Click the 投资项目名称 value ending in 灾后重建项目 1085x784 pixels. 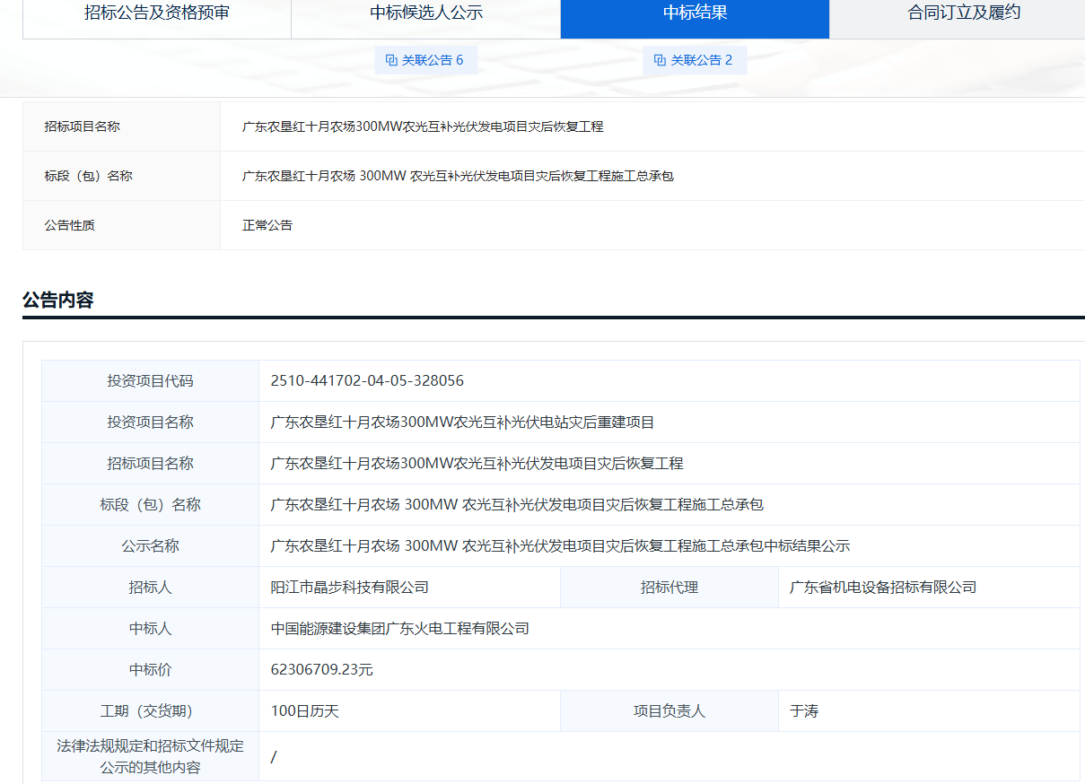click(x=463, y=422)
